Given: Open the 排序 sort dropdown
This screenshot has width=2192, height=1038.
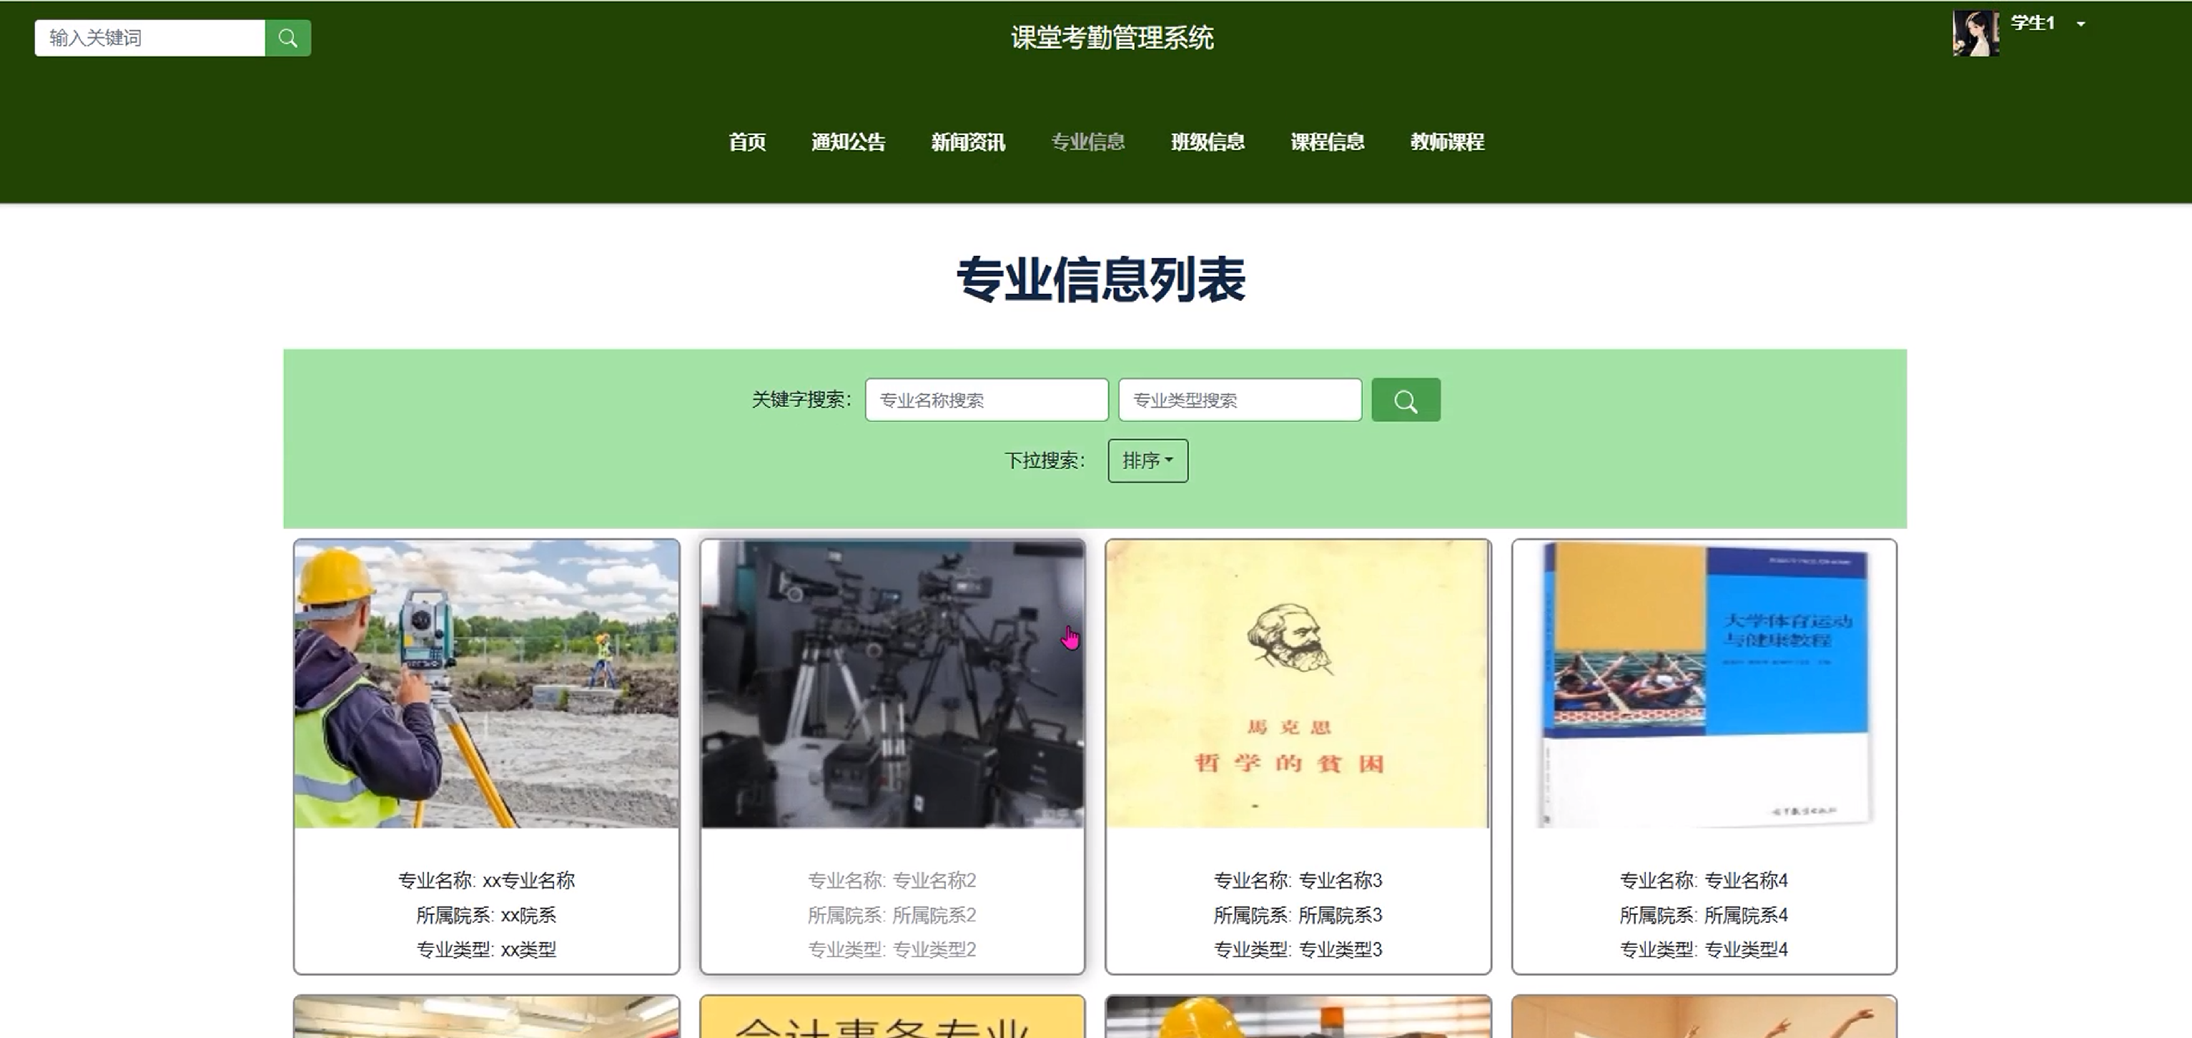Looking at the screenshot, I should pyautogui.click(x=1147, y=460).
